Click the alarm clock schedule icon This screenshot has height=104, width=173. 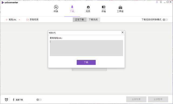click(6, 100)
